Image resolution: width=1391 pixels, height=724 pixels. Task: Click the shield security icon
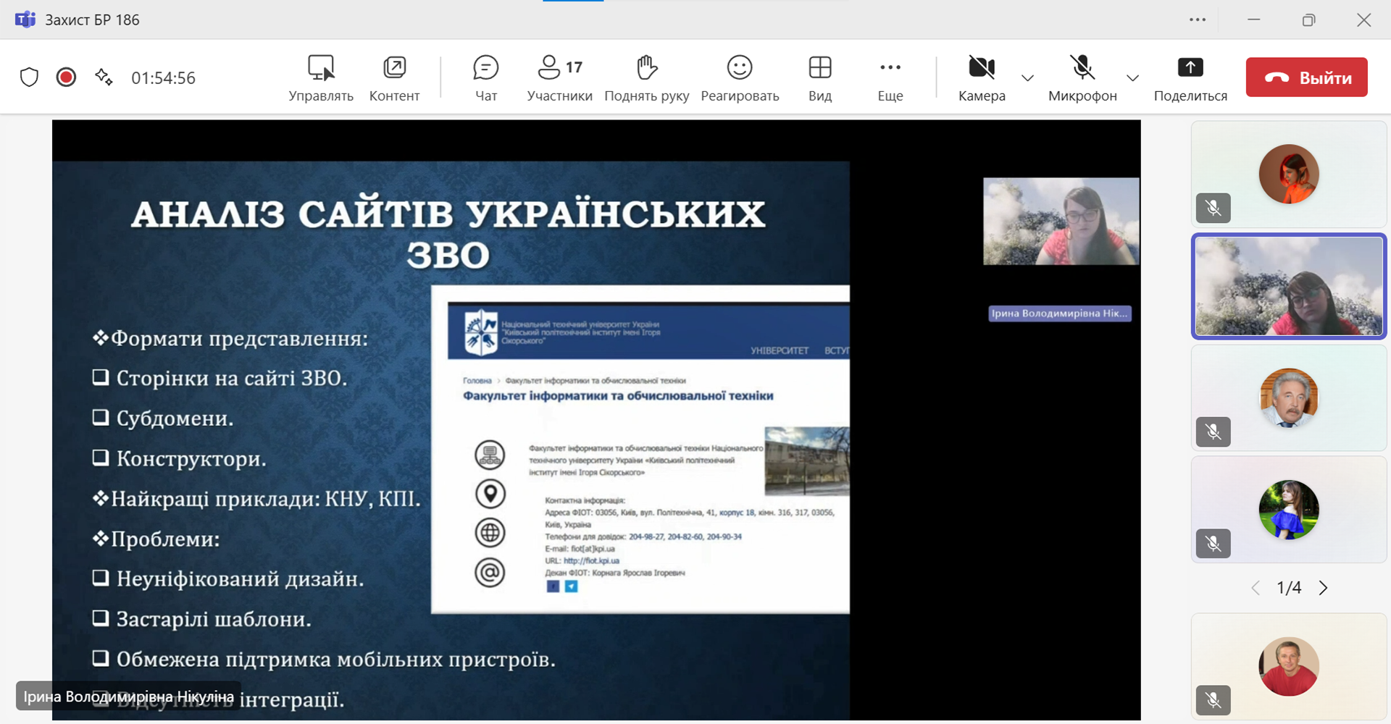(29, 77)
